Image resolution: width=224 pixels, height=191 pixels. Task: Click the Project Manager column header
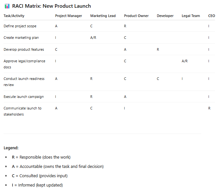click(x=68, y=16)
